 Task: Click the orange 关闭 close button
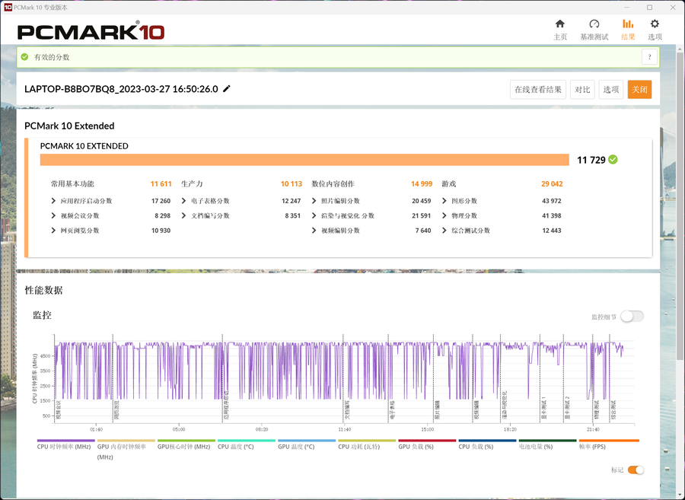pos(639,90)
